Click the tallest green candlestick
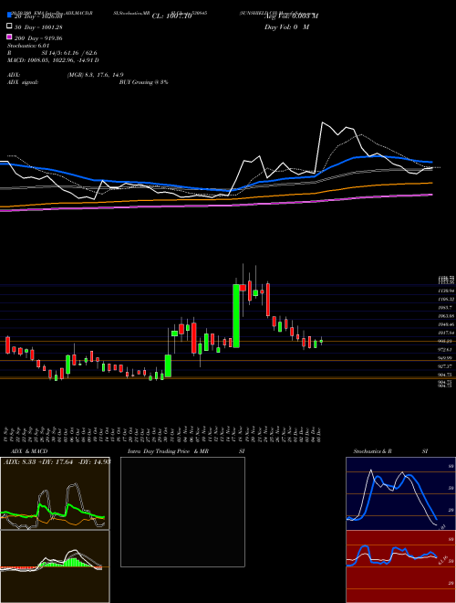Image resolution: width=456 pixels, height=603 pixels. pyautogui.click(x=236, y=316)
